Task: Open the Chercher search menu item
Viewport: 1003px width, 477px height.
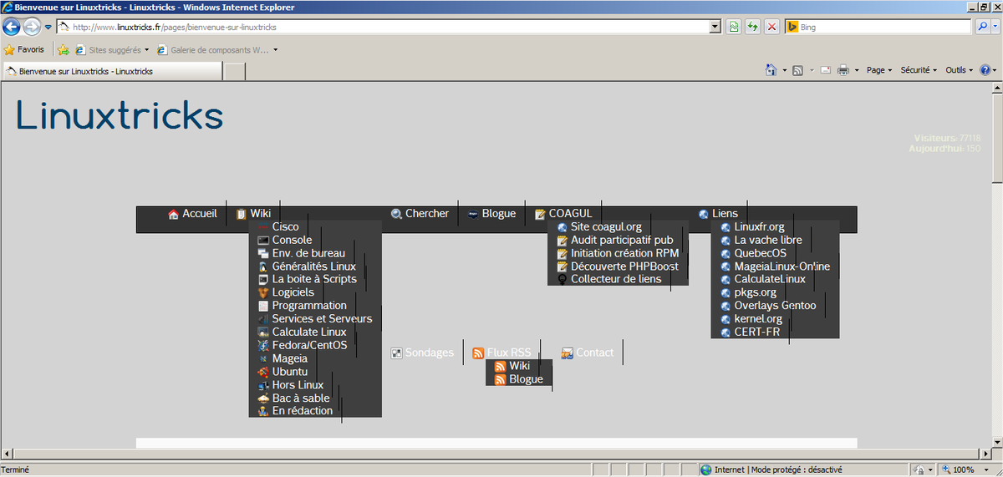Action: point(420,214)
